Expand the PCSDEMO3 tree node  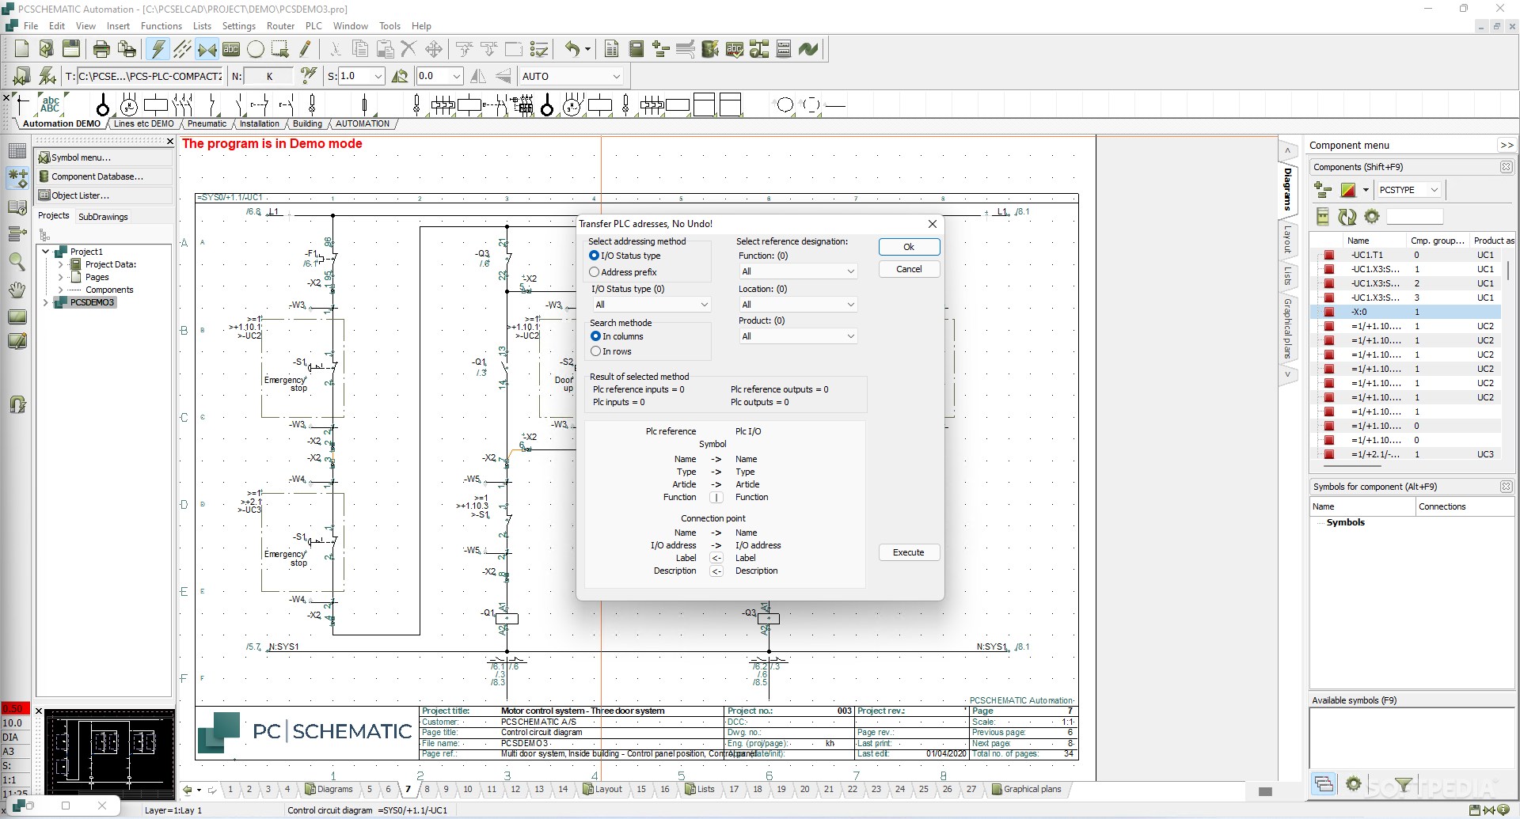[x=45, y=302]
